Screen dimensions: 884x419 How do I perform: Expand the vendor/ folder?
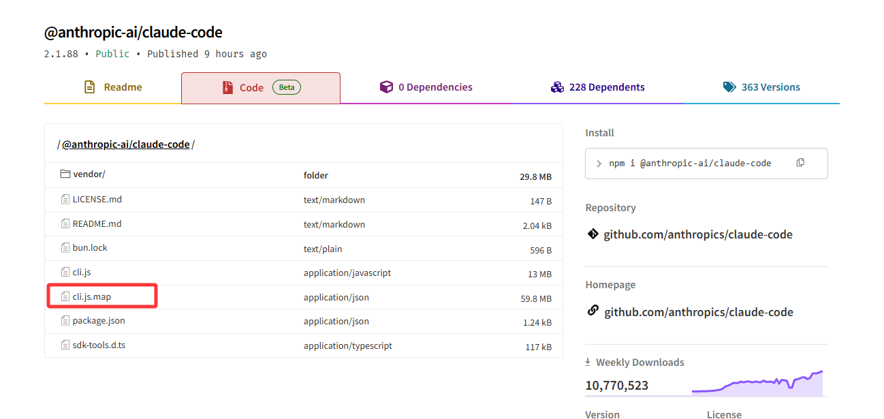pos(89,174)
